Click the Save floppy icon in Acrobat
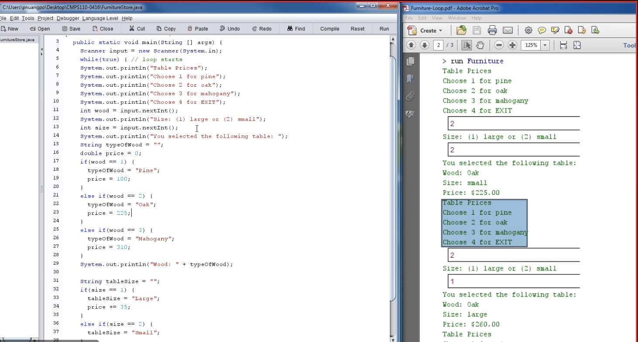638x342 pixels. (477, 30)
